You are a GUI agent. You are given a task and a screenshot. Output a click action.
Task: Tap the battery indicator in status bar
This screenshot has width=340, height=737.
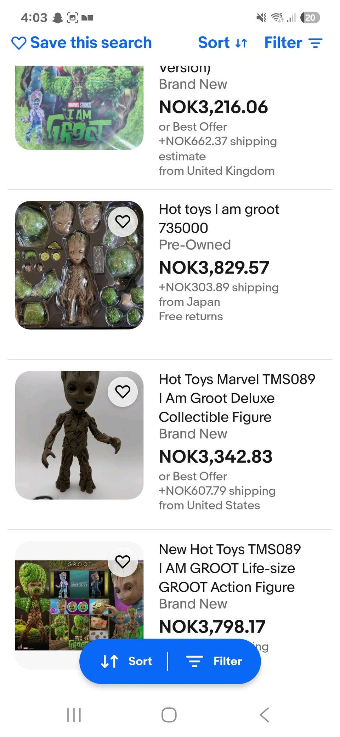point(310,17)
